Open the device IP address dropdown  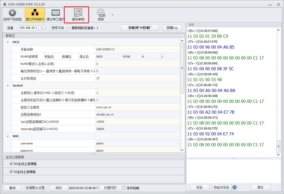pos(42,28)
